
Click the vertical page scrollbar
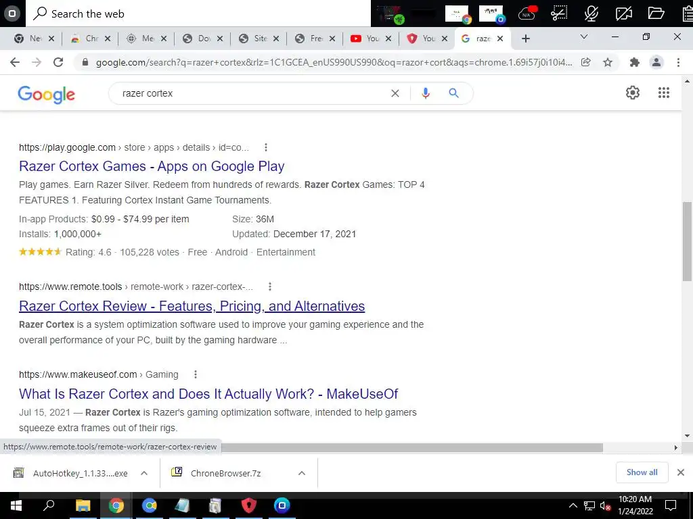[687, 241]
